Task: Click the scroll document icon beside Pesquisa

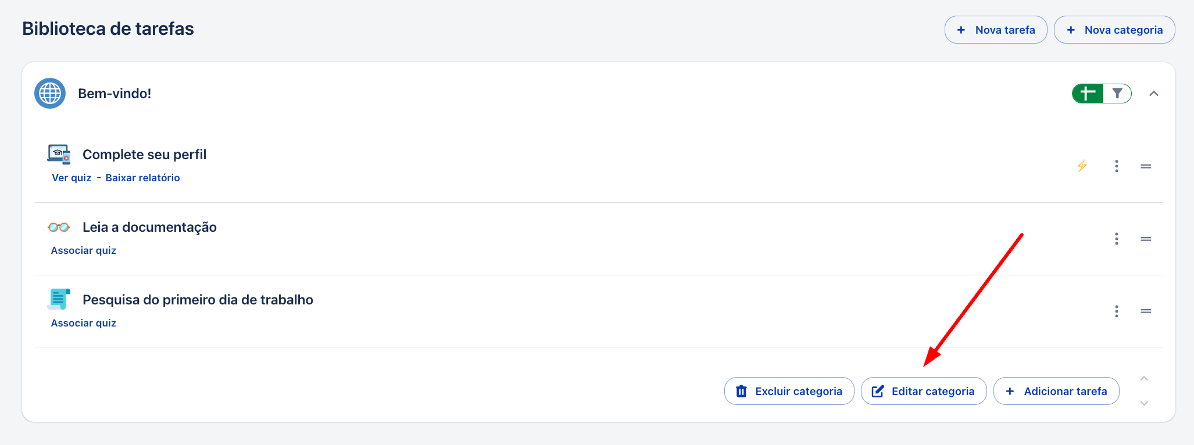Action: click(x=59, y=299)
